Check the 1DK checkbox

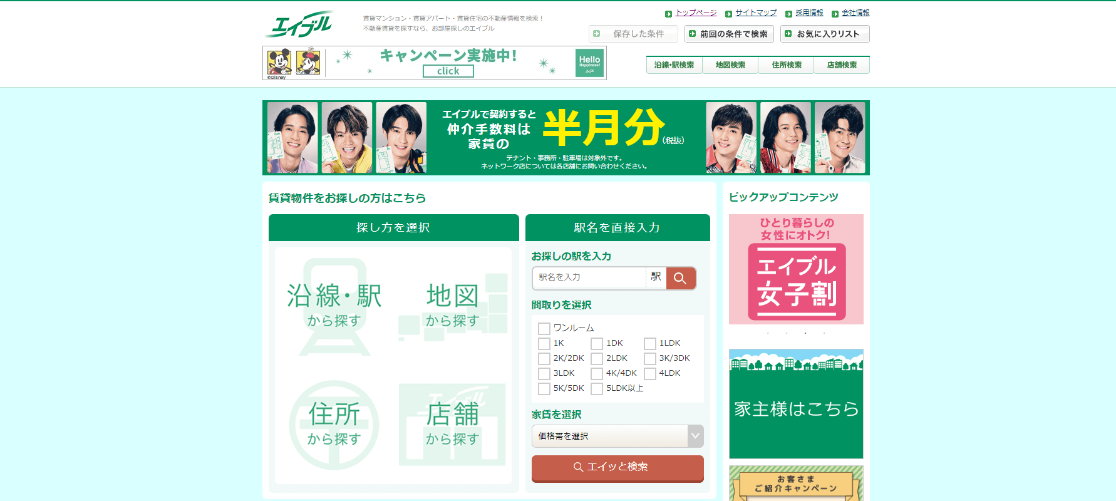(597, 343)
